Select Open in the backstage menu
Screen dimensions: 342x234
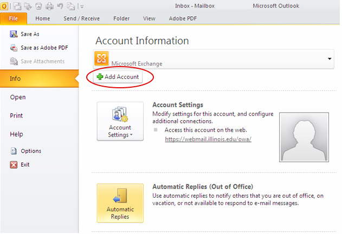tap(18, 97)
